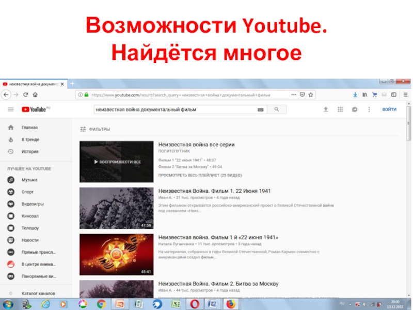This screenshot has height=310, width=413.
Task: Click the YouTube magnifier search button
Action: coord(277,110)
